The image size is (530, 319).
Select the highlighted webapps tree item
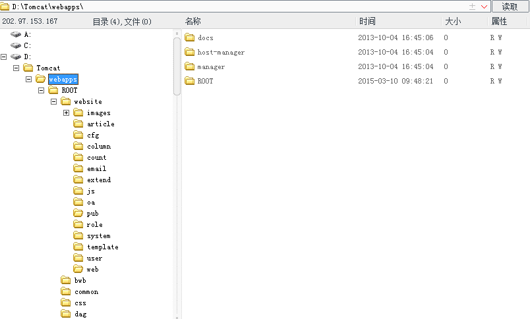63,79
